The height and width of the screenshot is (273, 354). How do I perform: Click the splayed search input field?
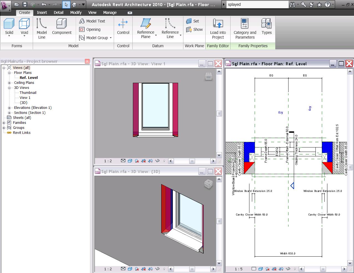pyautogui.click(x=257, y=4)
